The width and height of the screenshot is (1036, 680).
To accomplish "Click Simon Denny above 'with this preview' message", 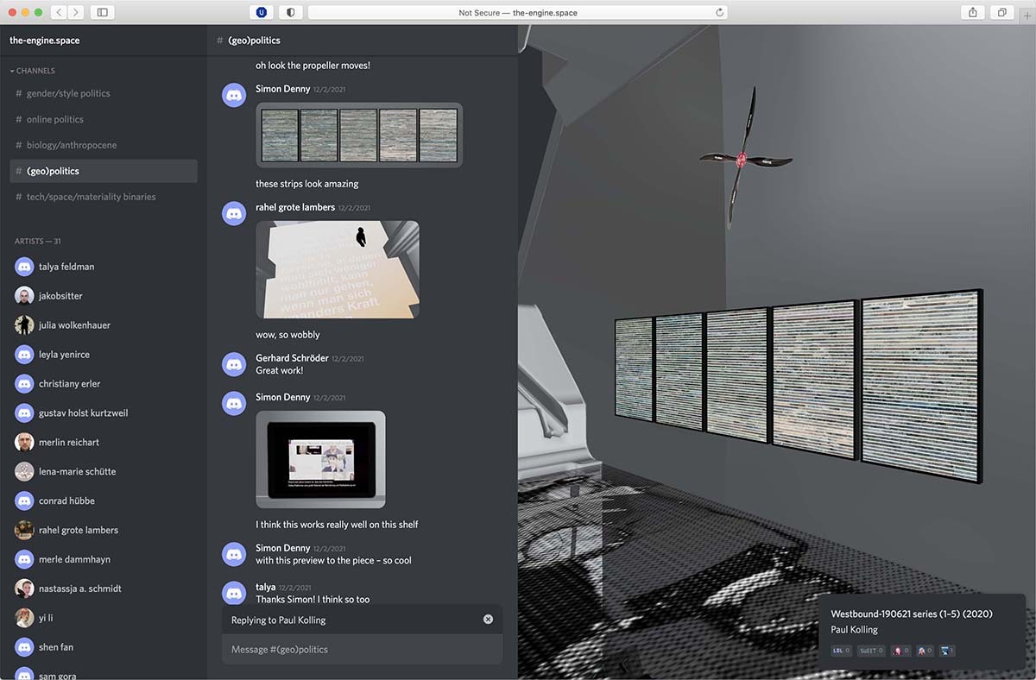I will point(282,548).
